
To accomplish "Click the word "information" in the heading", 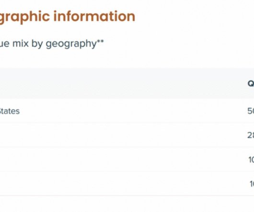I will click(94, 16).
